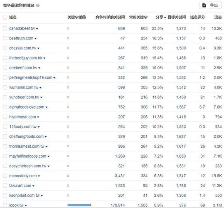Check the peifengmeatshop19.com row checkbox
224x208 pixels.
click(x=5, y=77)
